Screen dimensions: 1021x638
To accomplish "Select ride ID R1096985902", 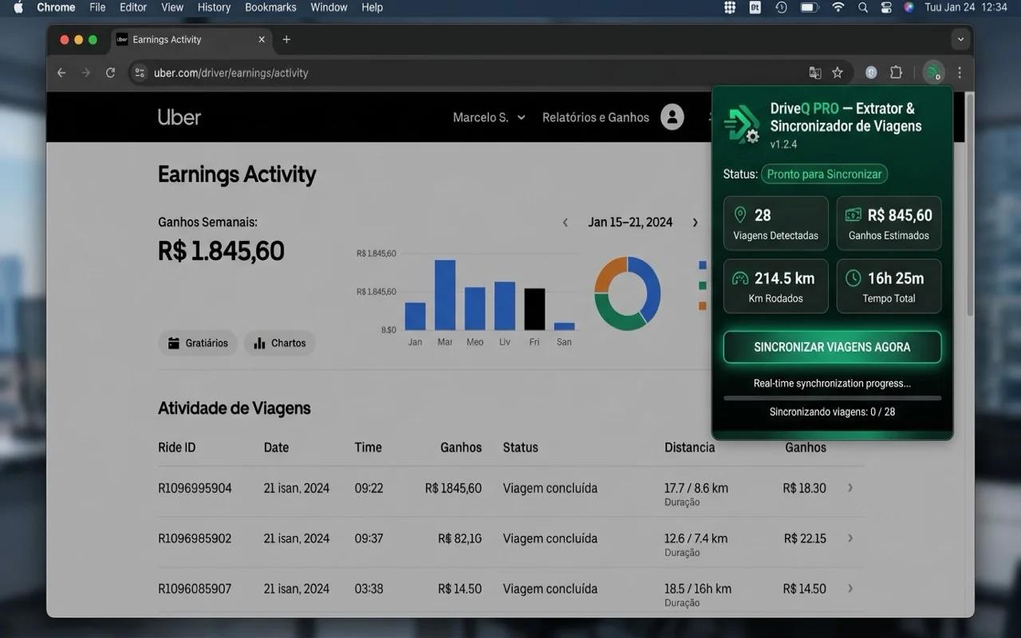I will [x=195, y=538].
